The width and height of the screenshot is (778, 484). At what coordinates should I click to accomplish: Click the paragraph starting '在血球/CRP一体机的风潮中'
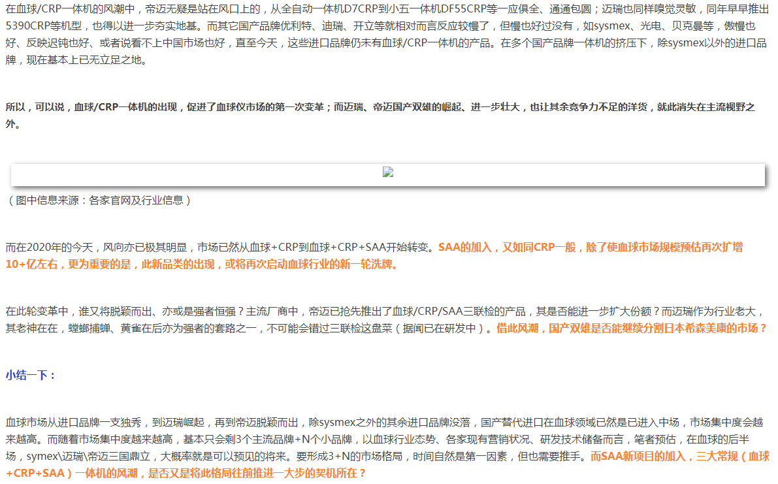pos(387,35)
